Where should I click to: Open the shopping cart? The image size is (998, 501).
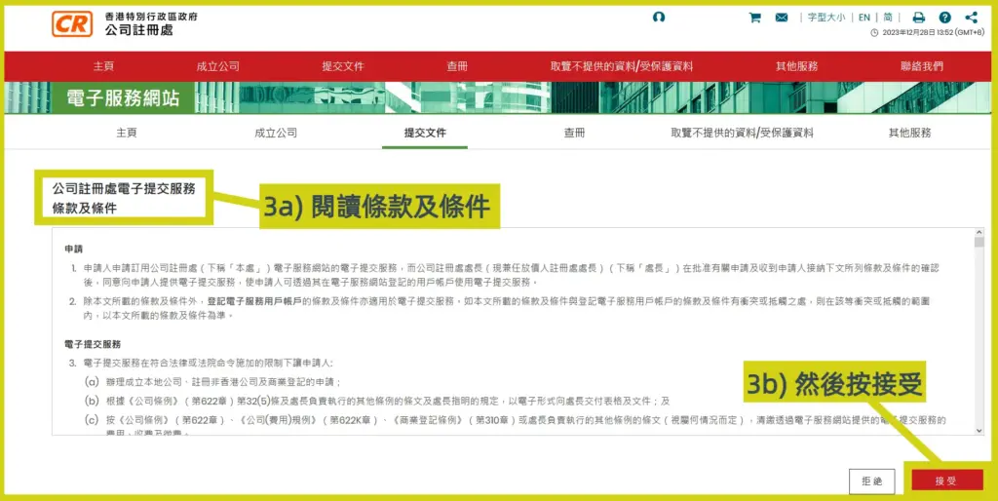[754, 18]
